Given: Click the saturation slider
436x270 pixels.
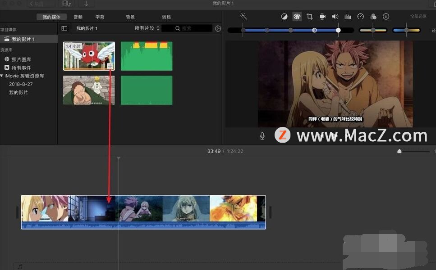Looking at the screenshot, I should [373, 30].
